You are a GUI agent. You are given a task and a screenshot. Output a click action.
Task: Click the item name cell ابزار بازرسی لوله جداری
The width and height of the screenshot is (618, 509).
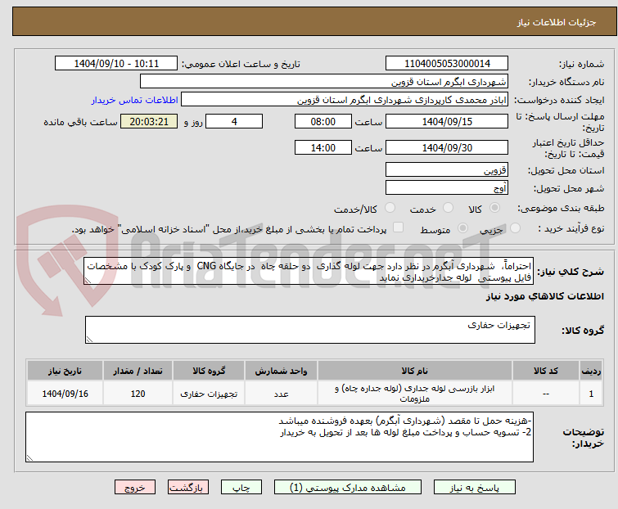pos(415,394)
